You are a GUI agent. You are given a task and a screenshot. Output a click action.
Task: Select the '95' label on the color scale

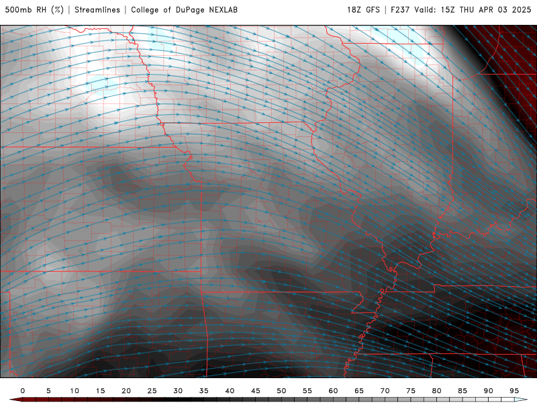click(514, 391)
